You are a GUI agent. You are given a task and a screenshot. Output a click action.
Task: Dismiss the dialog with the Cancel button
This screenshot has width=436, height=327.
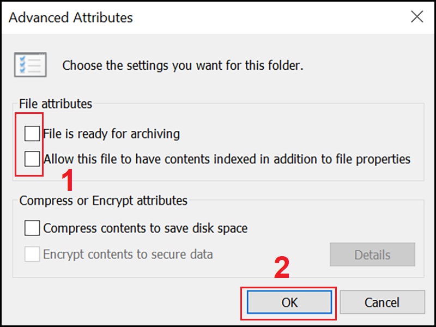click(382, 302)
